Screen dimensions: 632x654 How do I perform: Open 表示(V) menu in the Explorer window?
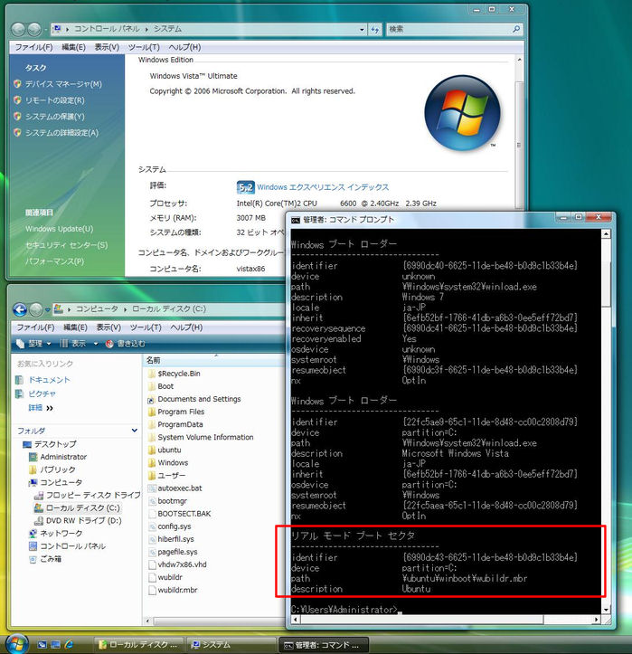[x=108, y=327]
